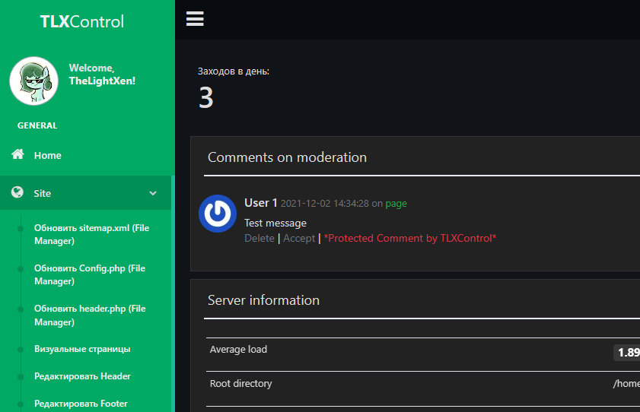Click User 1's avatar power icon
Viewport: 640px width, 412px height.
tap(218, 214)
